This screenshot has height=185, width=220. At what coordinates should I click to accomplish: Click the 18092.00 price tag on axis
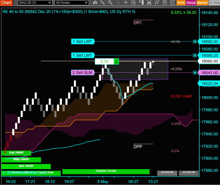209,42
